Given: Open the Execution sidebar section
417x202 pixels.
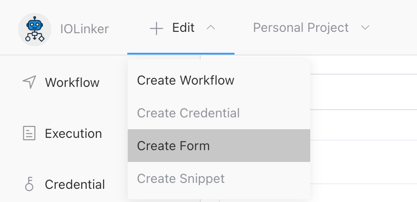Looking at the screenshot, I should pyautogui.click(x=73, y=134).
